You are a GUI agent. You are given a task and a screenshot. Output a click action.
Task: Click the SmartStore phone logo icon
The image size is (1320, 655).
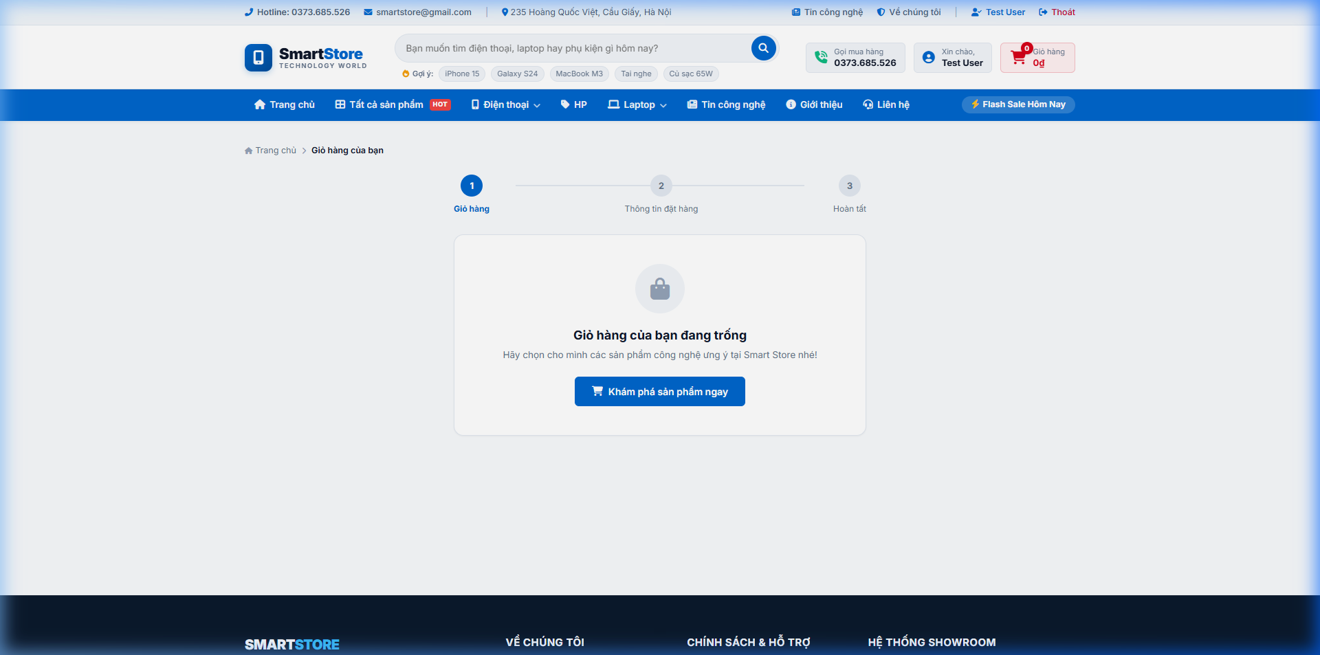click(x=258, y=58)
